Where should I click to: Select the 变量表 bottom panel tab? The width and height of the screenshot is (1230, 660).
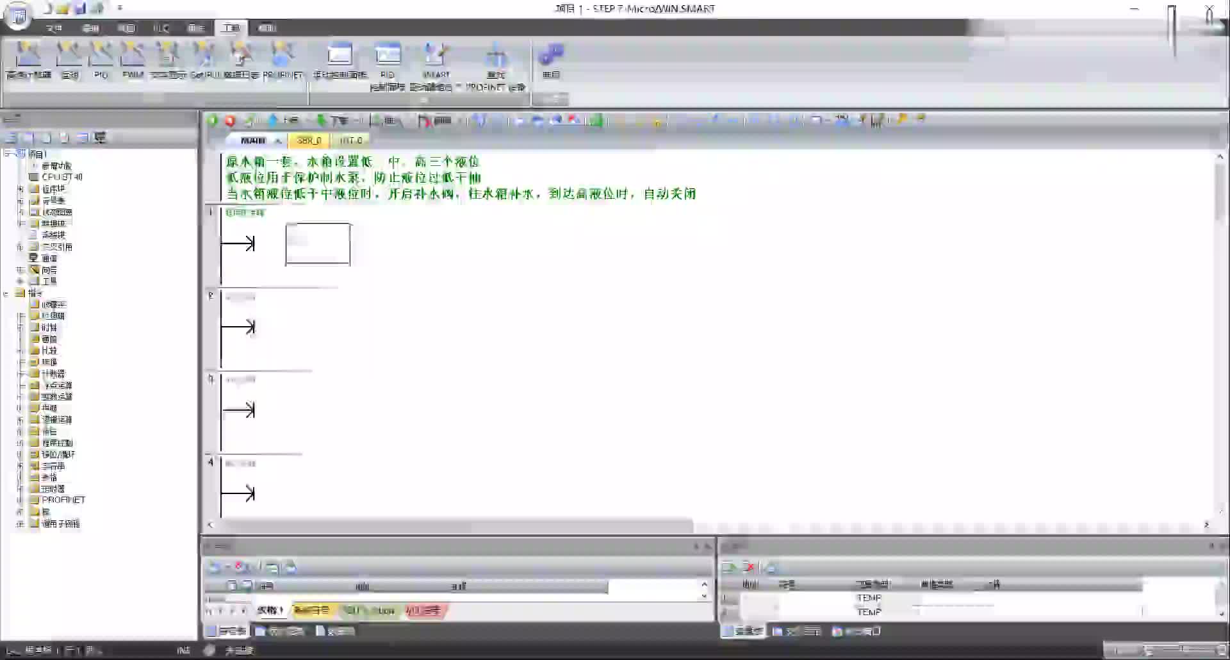[743, 631]
